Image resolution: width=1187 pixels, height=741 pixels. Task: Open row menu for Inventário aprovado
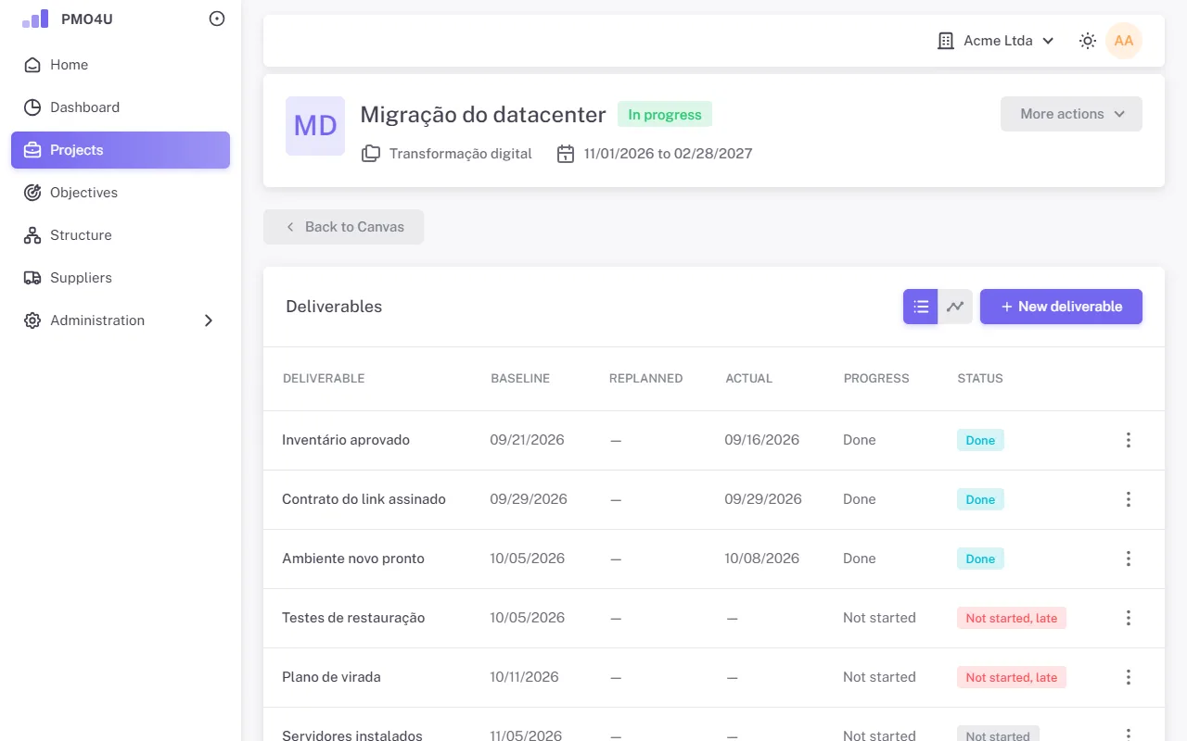point(1129,440)
